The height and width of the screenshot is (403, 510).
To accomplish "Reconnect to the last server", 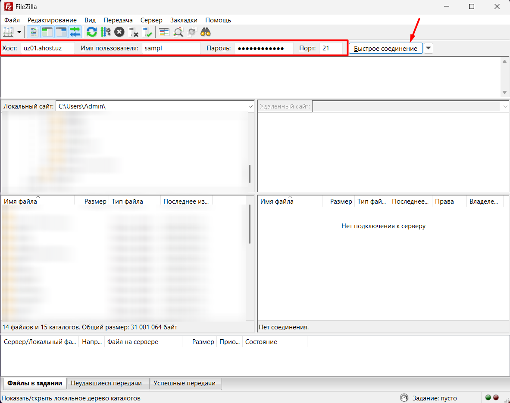I will 147,32.
